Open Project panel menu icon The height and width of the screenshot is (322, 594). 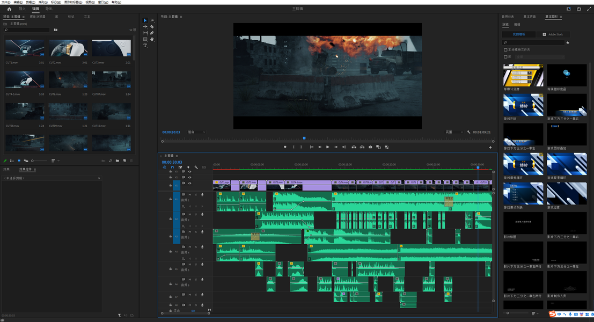24,17
